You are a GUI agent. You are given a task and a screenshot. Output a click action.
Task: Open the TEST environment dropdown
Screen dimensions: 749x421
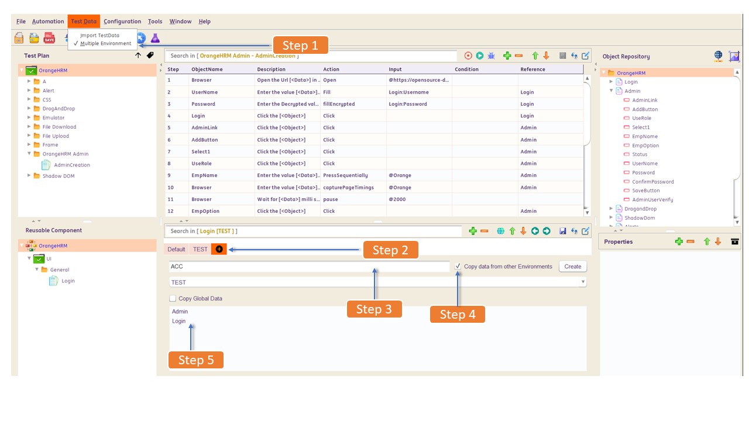583,282
